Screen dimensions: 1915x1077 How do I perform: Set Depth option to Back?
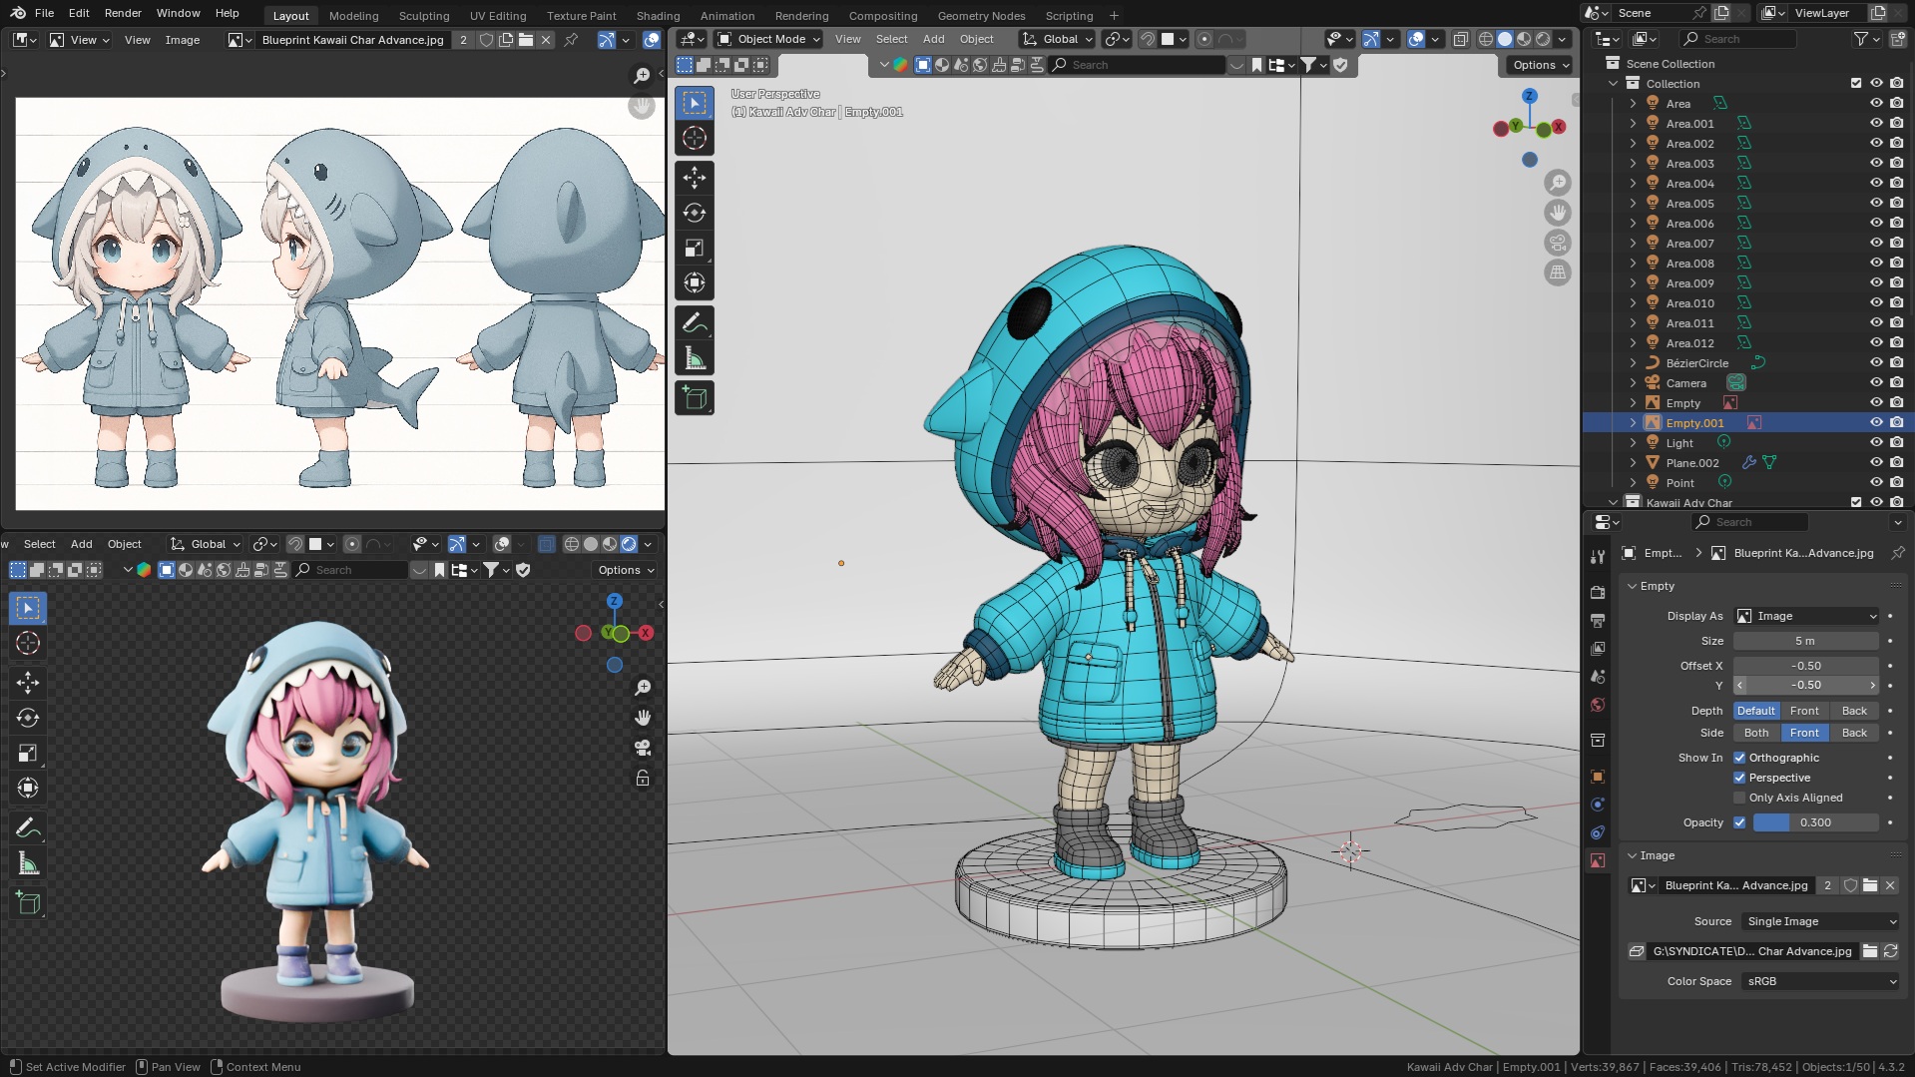coord(1854,711)
